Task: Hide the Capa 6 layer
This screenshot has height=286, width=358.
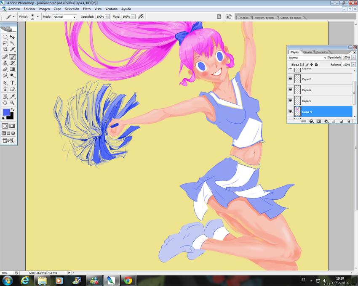Action: pos(291,90)
